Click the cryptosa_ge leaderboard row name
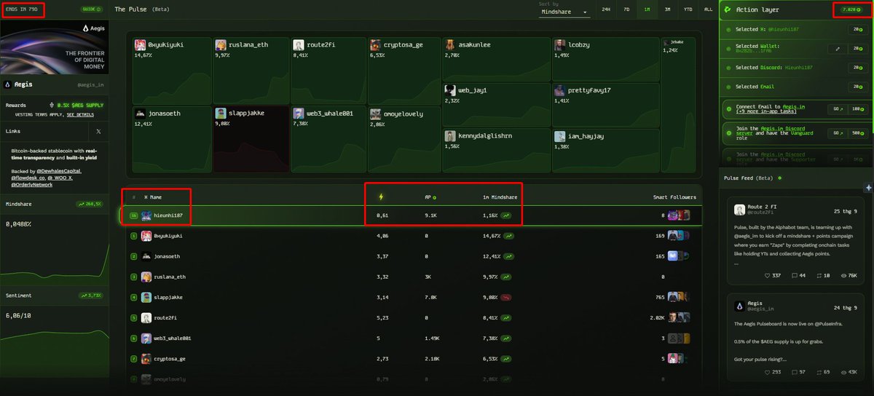 pos(170,358)
